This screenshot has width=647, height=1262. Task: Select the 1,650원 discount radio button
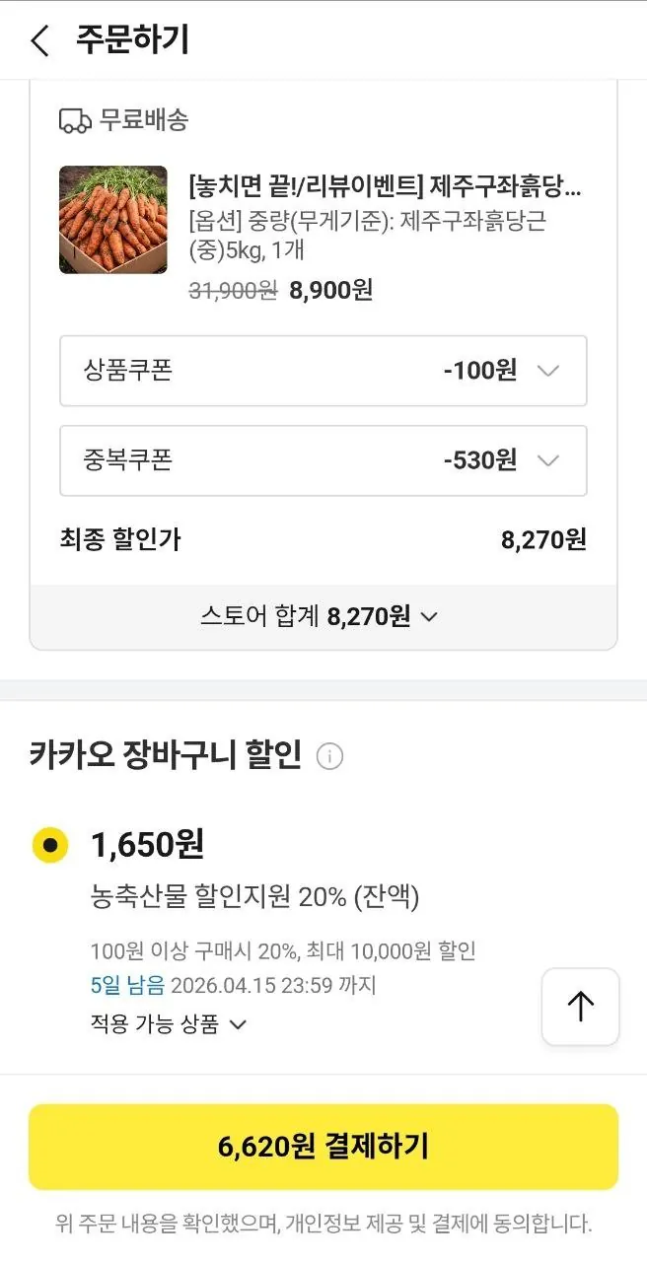[x=49, y=845]
